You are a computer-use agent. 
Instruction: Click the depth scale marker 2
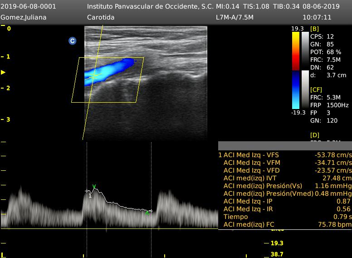point(8,88)
